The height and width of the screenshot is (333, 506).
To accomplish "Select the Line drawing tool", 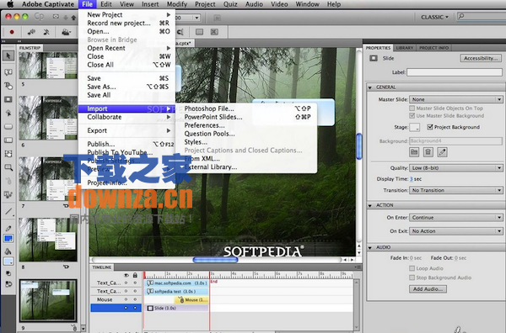I will [x=8, y=211].
